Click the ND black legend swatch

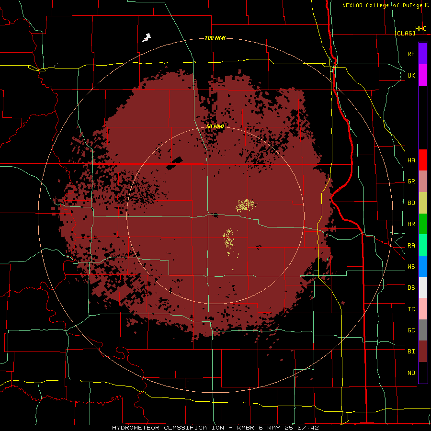[x=423, y=373]
